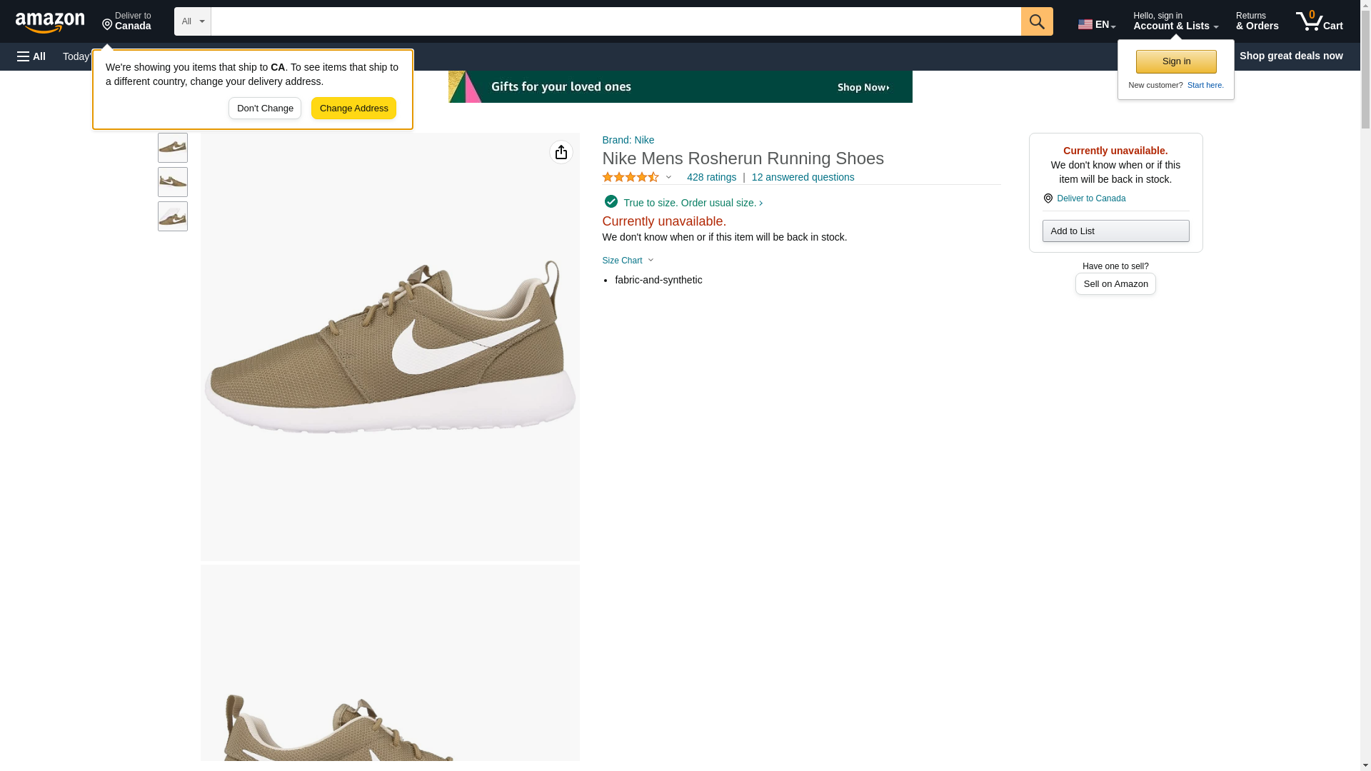This screenshot has height=771, width=1371.
Task: Click the Add to List button
Action: (1115, 231)
